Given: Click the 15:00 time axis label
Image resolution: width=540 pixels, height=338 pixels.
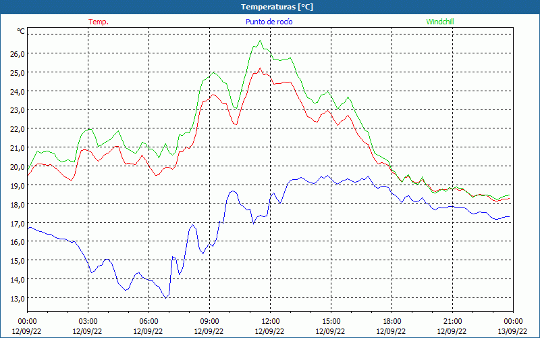Looking at the screenshot, I should [331, 322].
